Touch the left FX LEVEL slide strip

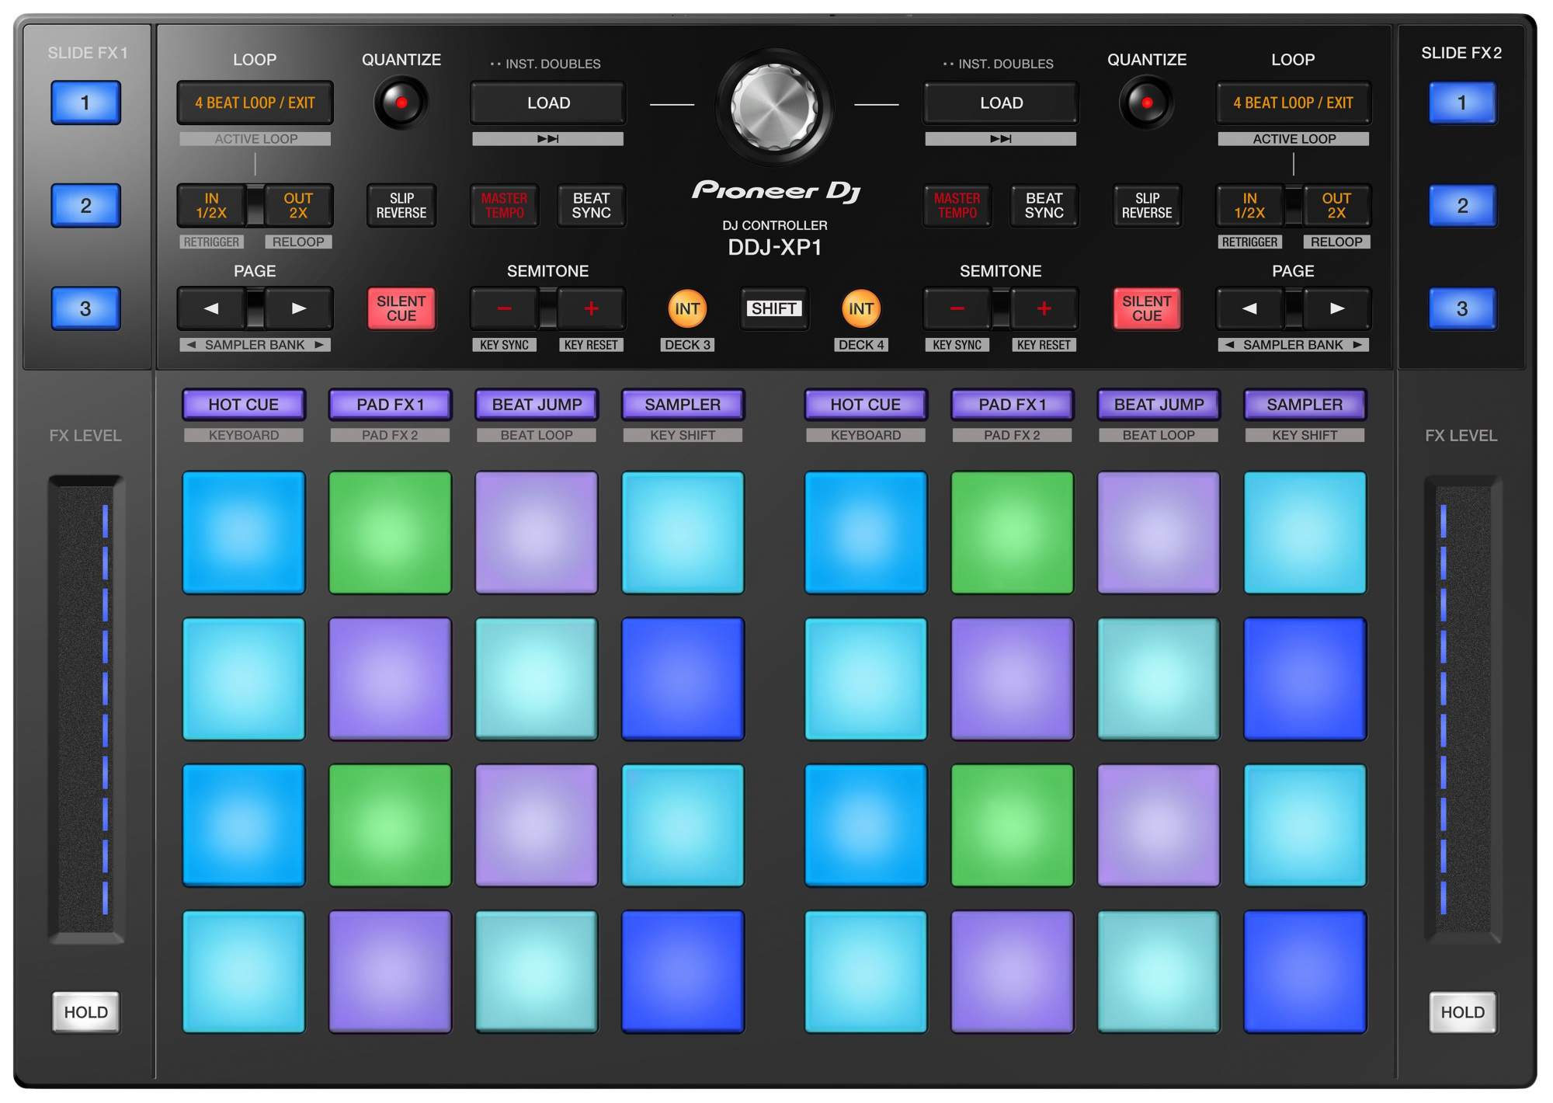[86, 708]
